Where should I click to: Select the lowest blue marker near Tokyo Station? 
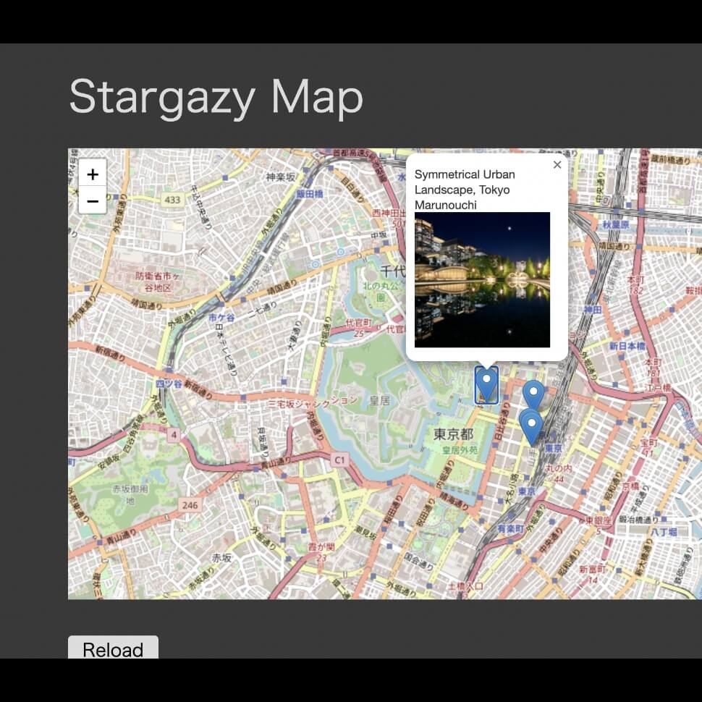pyautogui.click(x=531, y=428)
